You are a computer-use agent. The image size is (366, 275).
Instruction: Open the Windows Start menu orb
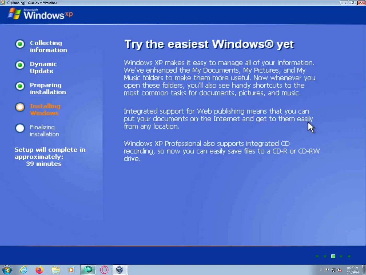(x=7, y=270)
